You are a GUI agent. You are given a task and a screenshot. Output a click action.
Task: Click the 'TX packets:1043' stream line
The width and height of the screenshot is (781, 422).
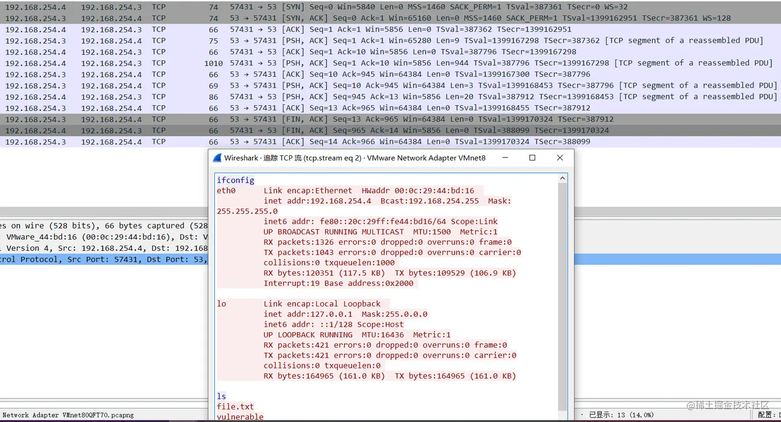click(392, 252)
